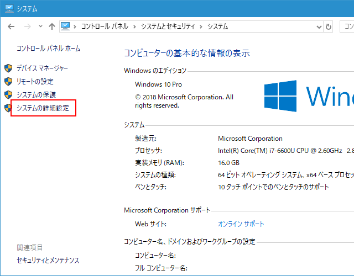
Task: Expand chevron after システムとセキュリティ breadcrumb
Action: (x=201, y=27)
